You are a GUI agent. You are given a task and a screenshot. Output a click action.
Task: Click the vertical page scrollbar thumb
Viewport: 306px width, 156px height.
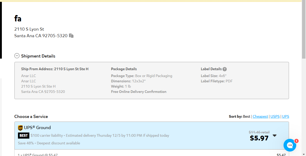coord(304,29)
